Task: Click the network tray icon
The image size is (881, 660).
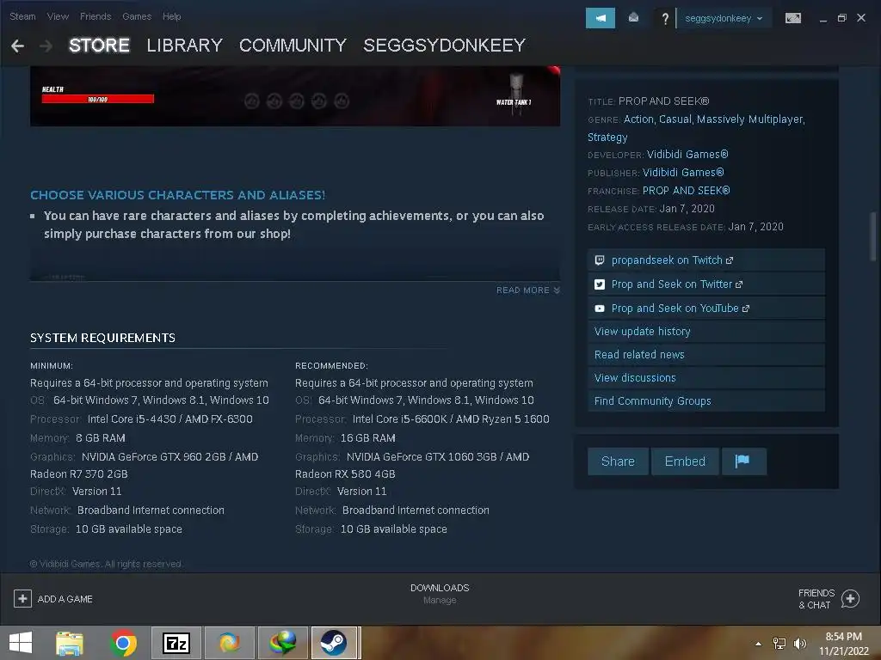Action: [x=779, y=644]
